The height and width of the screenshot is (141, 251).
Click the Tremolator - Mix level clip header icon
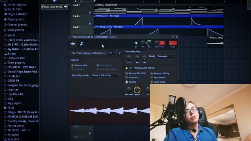coord(95,16)
